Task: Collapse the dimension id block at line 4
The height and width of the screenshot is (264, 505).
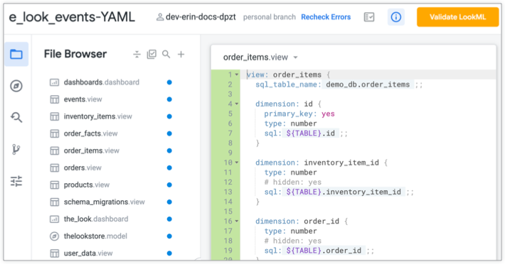Action: pyautogui.click(x=237, y=104)
